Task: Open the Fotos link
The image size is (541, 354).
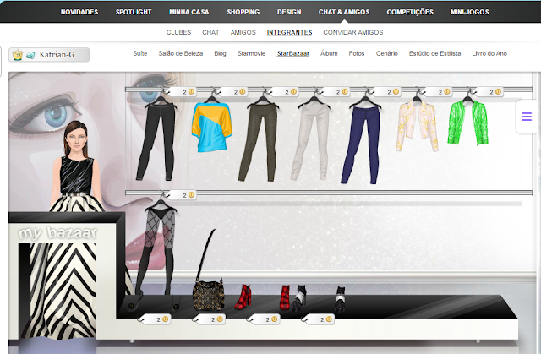Action: tap(357, 53)
